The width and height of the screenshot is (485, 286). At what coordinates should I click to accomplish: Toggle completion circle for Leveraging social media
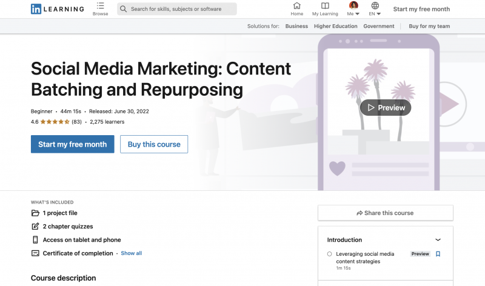point(329,254)
